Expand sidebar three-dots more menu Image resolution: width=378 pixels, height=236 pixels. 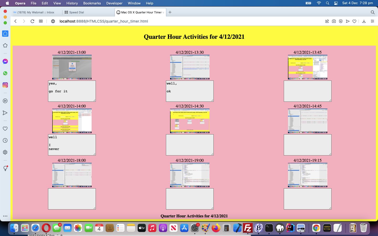(x=5, y=216)
